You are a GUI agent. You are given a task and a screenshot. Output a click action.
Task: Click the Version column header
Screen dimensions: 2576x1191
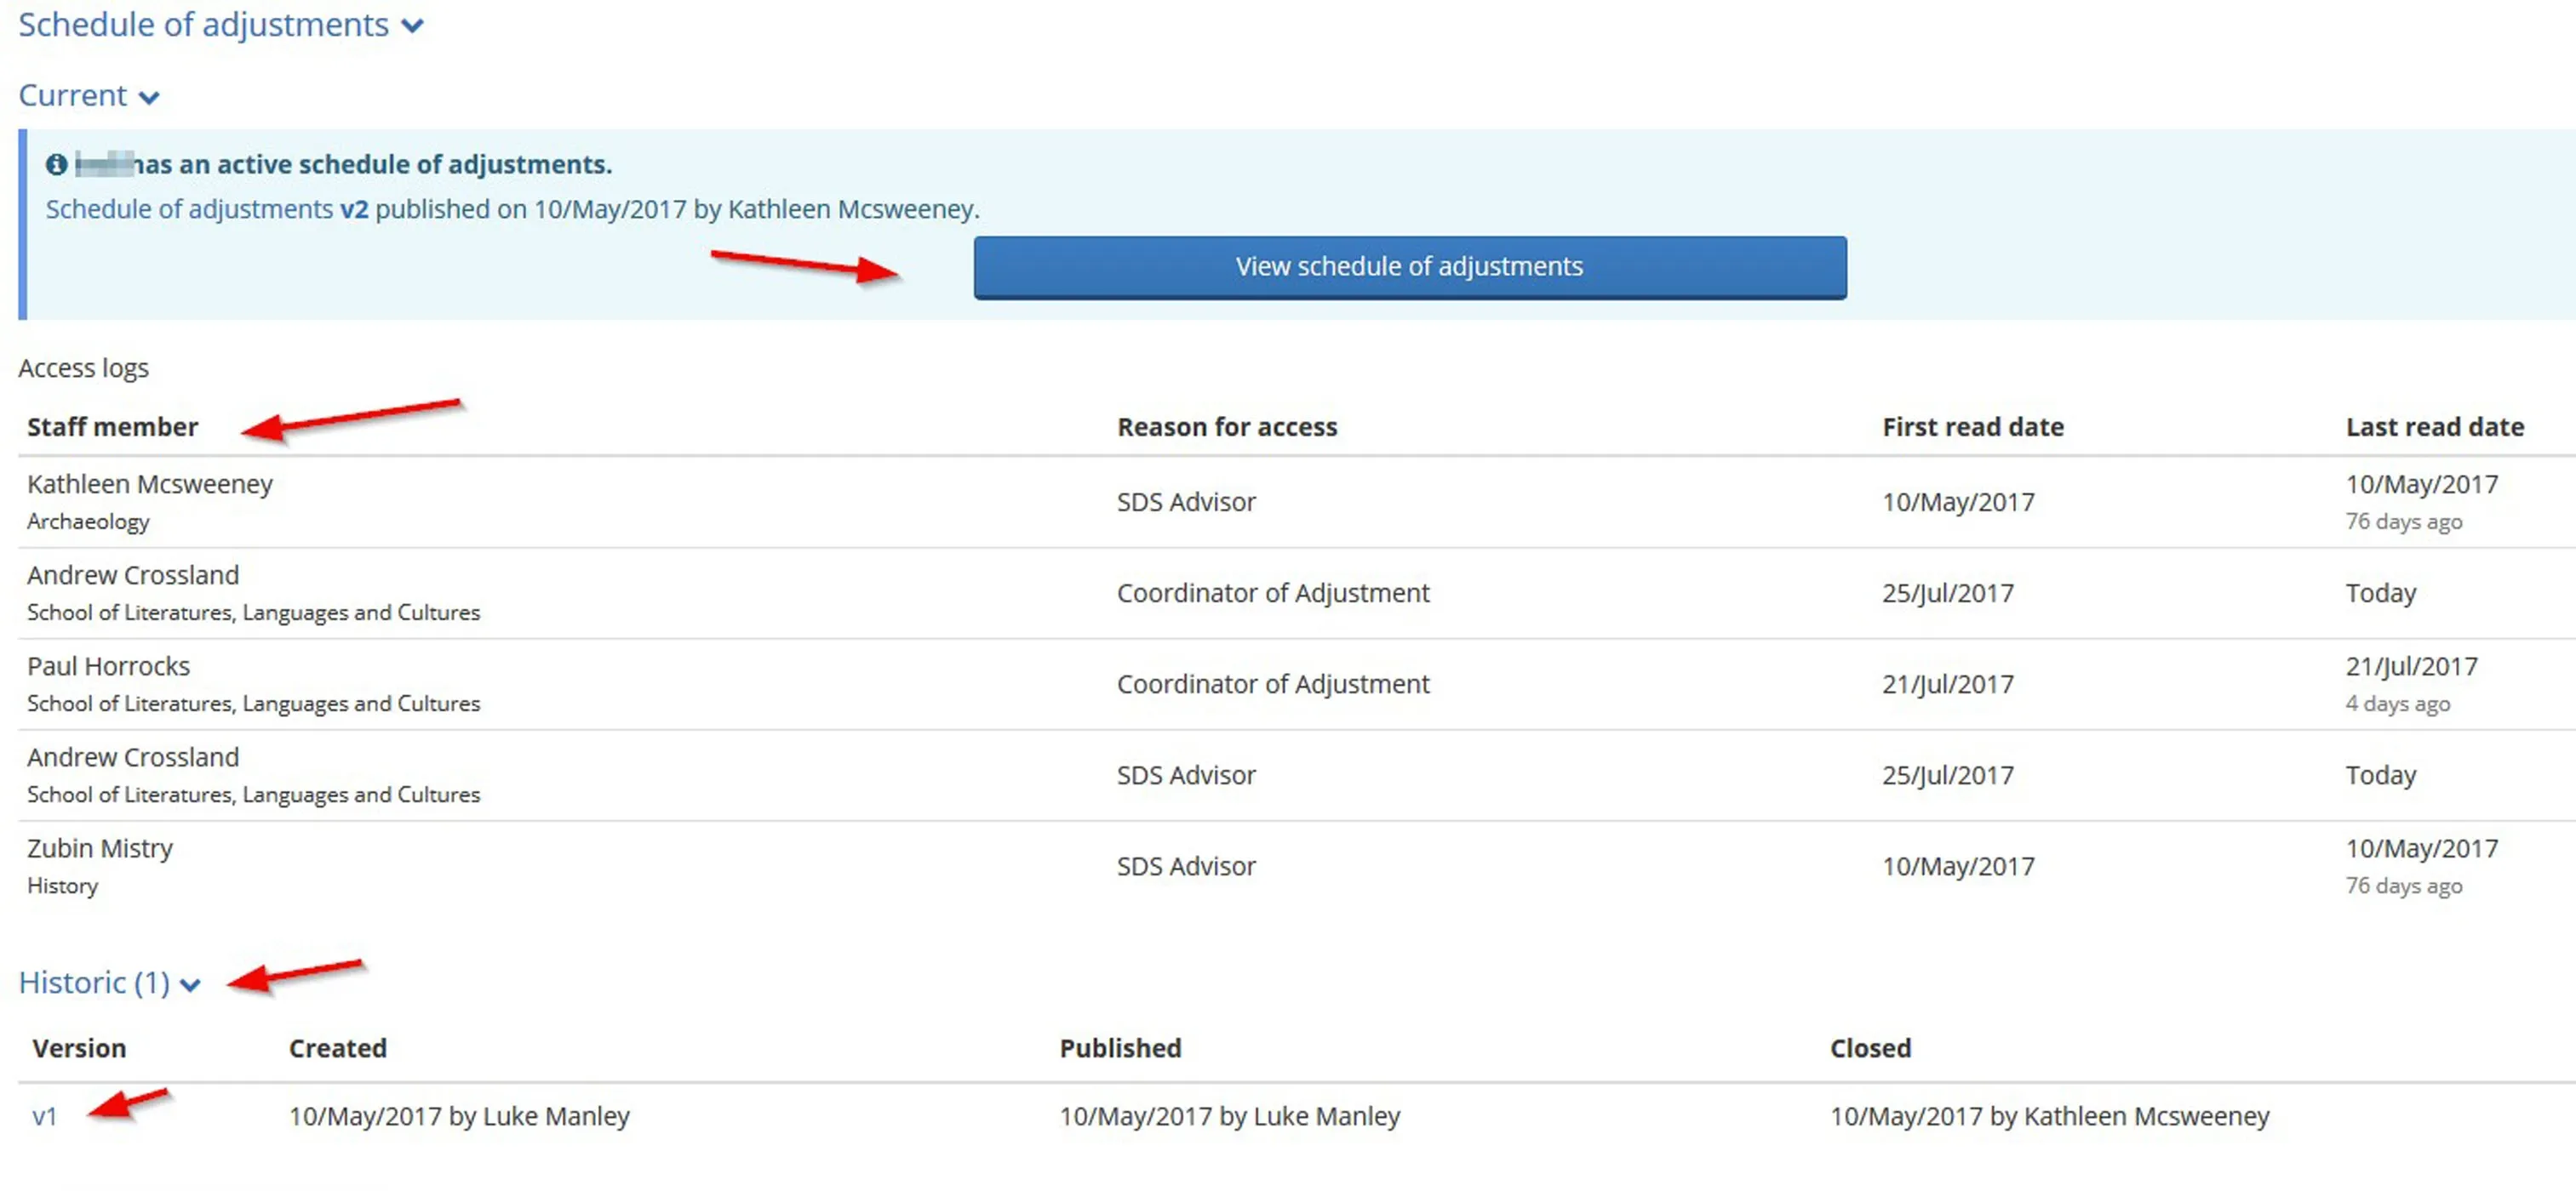pyautogui.click(x=79, y=1048)
